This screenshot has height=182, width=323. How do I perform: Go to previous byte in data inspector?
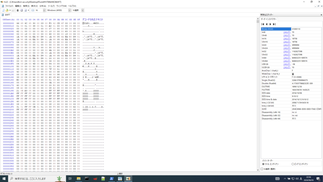point(266,24)
